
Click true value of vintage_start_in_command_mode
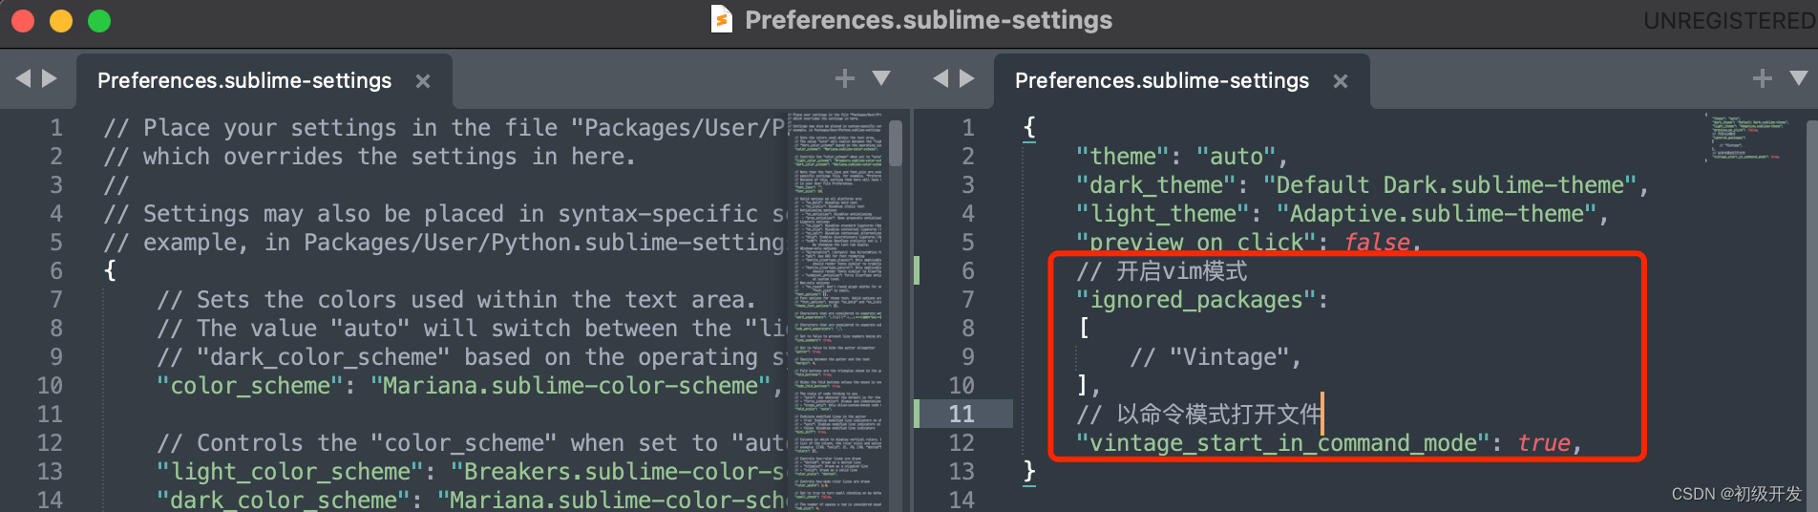pos(1544,443)
